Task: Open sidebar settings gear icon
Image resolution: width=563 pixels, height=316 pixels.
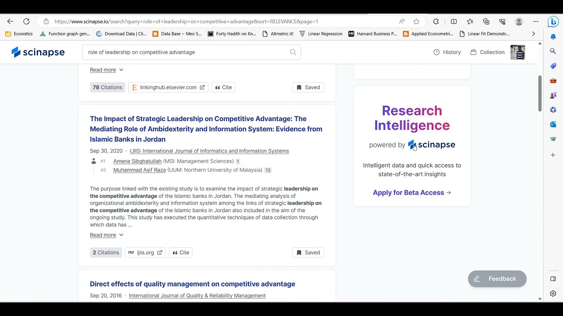Action: coord(553,293)
